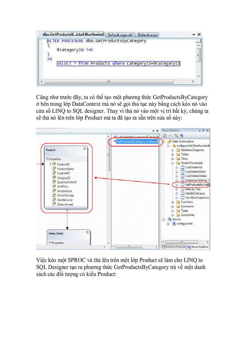Switch to Solution Explorer at the bottom
246x339 pixels.
[174, 247]
